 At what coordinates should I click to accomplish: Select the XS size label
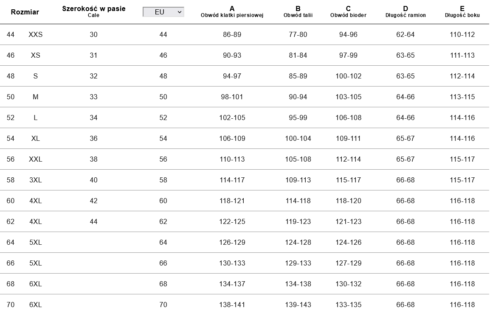(x=36, y=56)
